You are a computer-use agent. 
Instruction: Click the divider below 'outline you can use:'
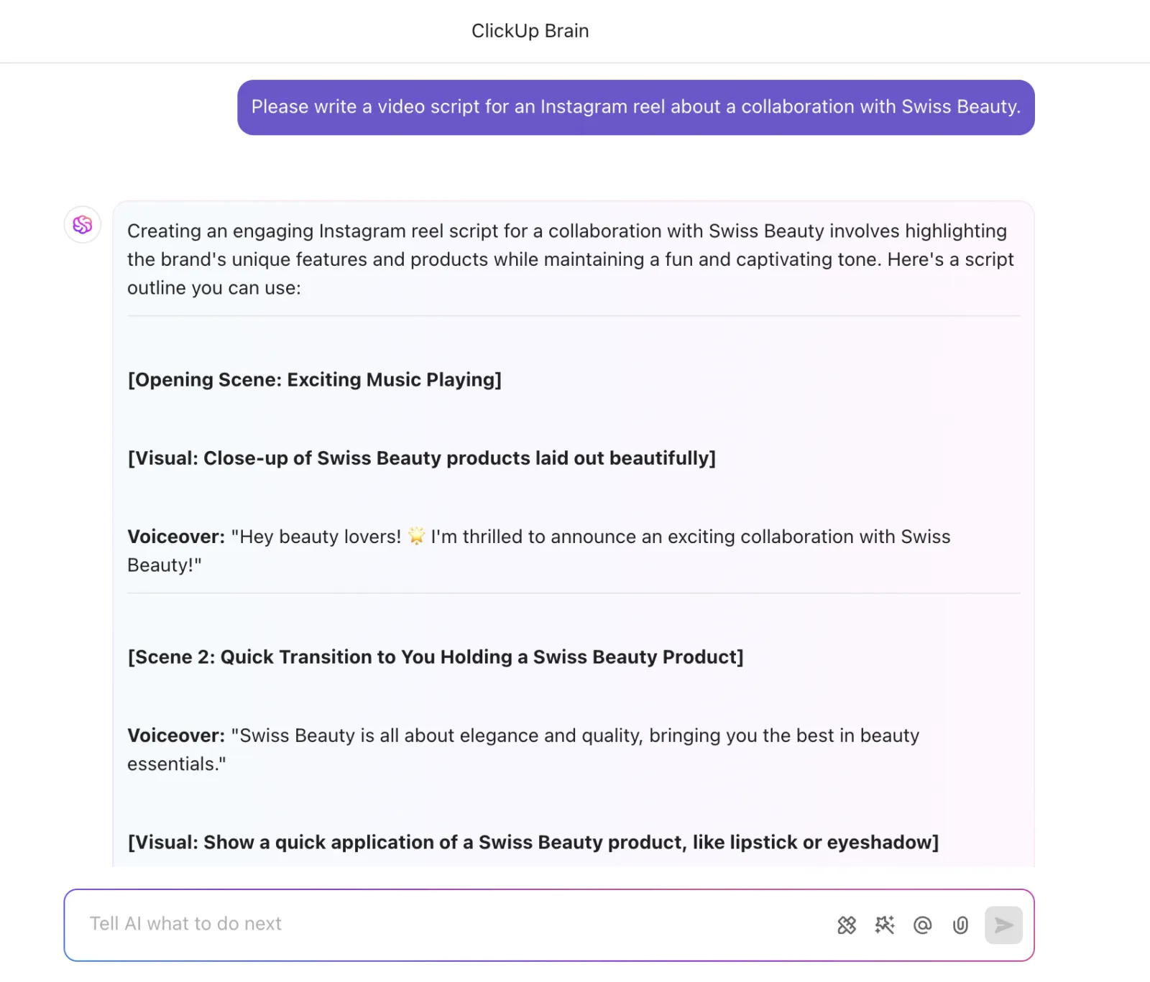[574, 315]
